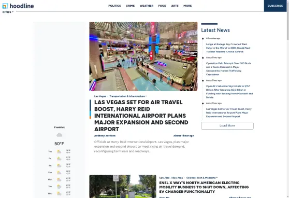Expand the Transportation & Infrastructure category tag

[128, 96]
